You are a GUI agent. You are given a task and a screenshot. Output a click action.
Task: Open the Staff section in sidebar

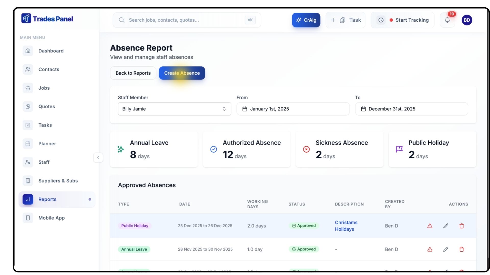coord(44,162)
